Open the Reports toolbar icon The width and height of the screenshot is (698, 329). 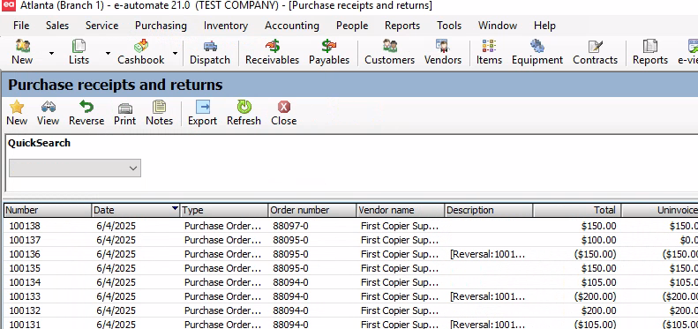click(650, 52)
